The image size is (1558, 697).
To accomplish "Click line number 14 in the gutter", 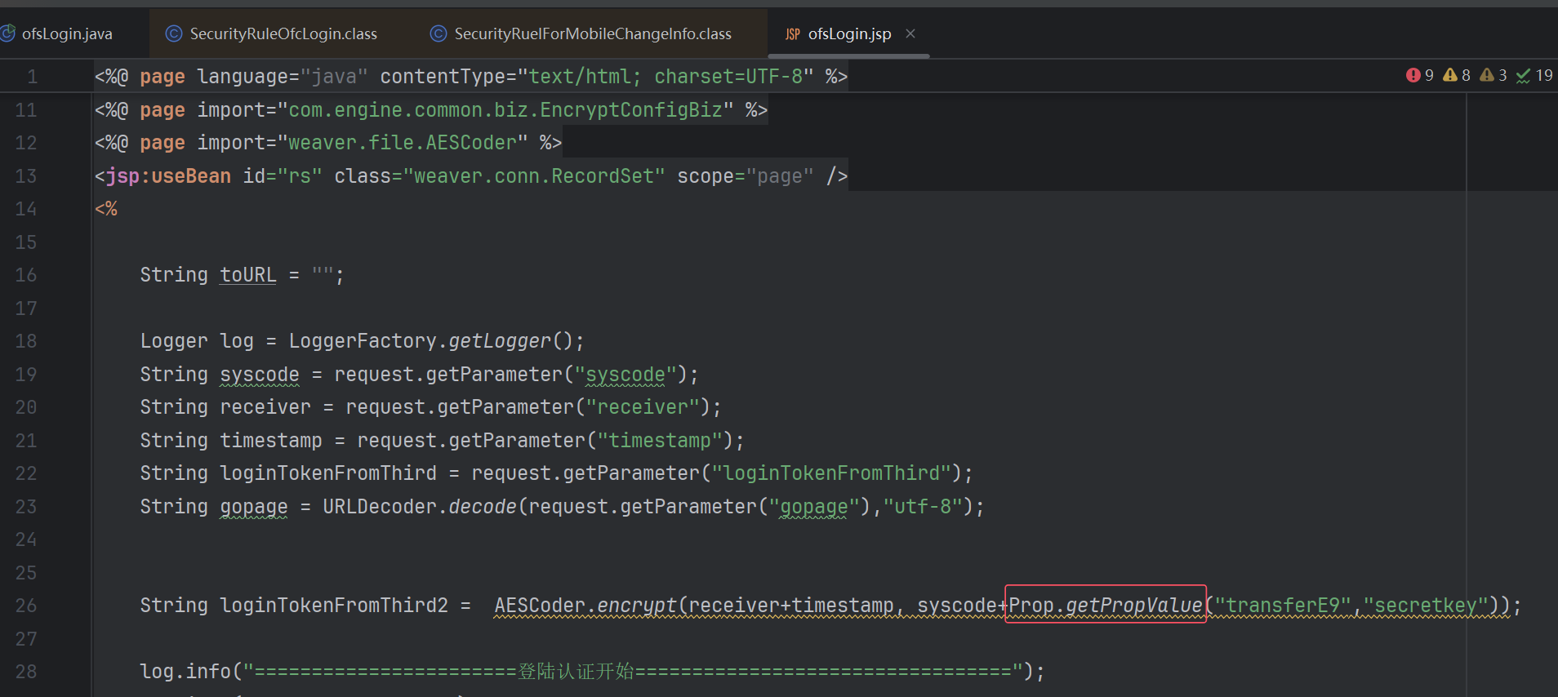I will click(26, 208).
